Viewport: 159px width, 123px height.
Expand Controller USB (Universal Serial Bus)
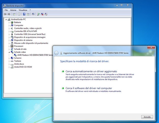[x=9, y=34]
